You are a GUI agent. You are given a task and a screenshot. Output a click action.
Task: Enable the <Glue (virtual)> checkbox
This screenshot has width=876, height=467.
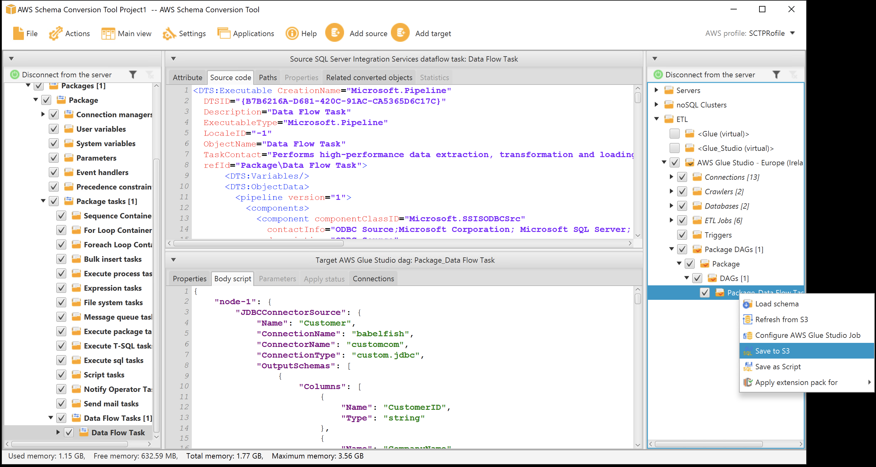coord(674,133)
